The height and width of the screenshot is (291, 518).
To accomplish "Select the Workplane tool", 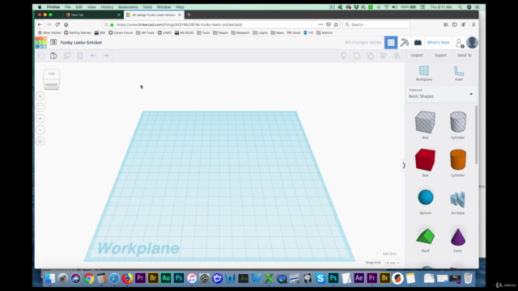I will coord(424,74).
